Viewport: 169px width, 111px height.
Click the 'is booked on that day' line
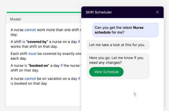click(x=29, y=84)
